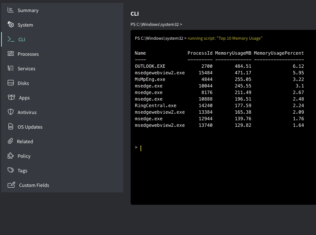Click the Processes icon in sidebar
The width and height of the screenshot is (316, 235).
pos(11,54)
